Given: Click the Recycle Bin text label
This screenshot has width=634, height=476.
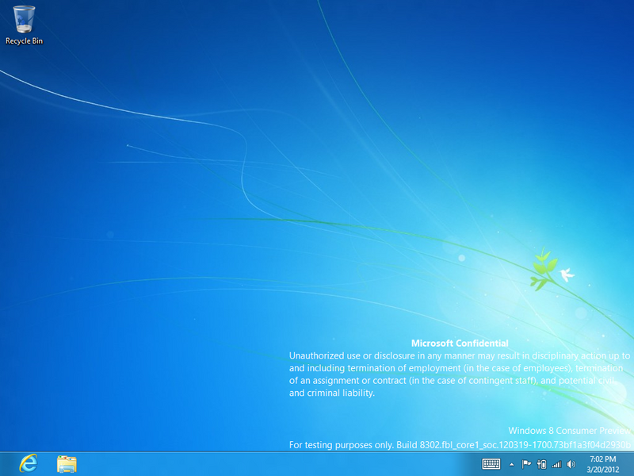Looking at the screenshot, I should point(24,40).
